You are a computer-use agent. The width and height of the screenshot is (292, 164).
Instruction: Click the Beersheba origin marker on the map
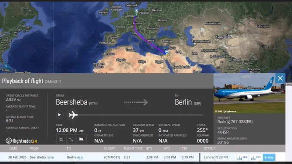(x=167, y=52)
